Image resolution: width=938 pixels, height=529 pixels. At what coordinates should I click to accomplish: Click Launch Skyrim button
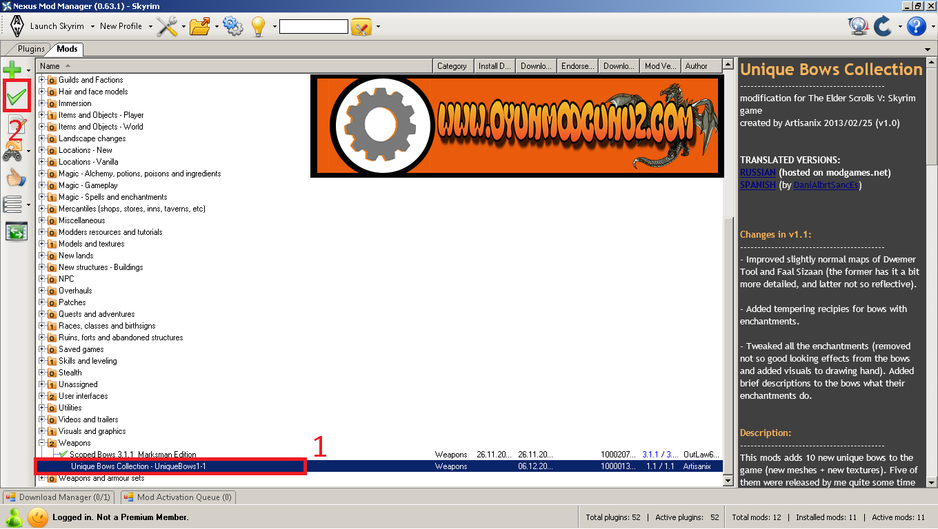(x=57, y=26)
